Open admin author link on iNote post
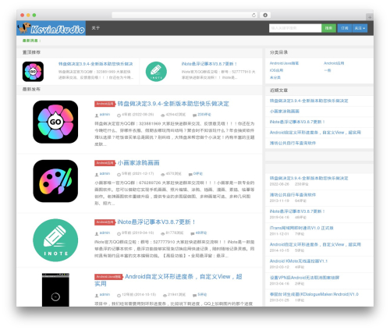This screenshot has height=330, width=390. (105, 232)
